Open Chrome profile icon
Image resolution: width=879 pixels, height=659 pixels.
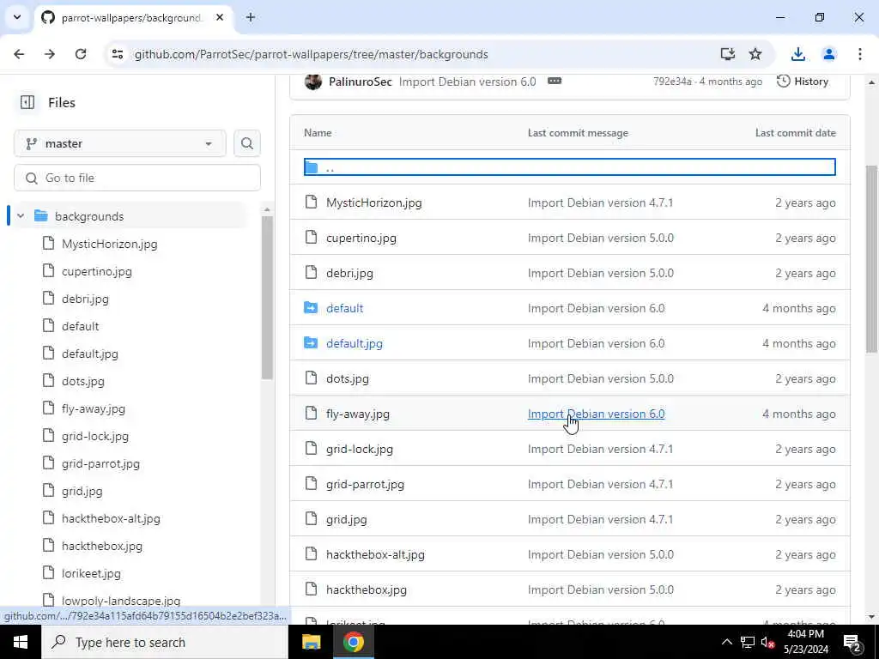pyautogui.click(x=828, y=54)
